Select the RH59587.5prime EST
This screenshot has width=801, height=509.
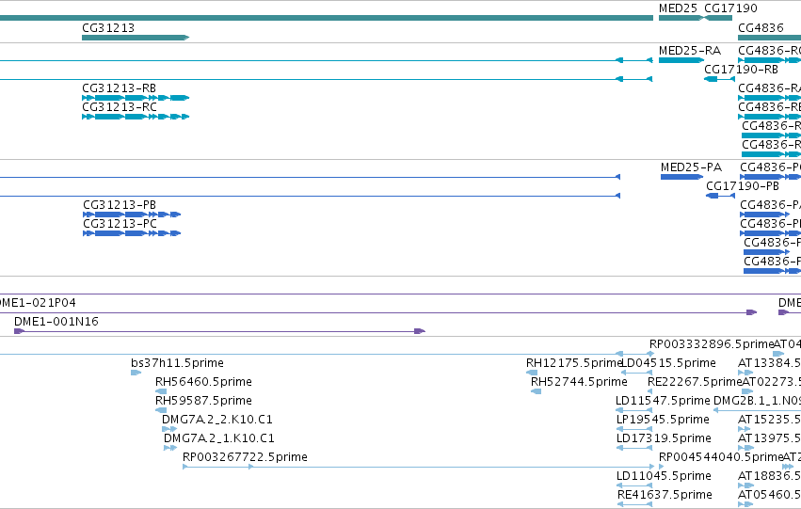[x=203, y=400]
